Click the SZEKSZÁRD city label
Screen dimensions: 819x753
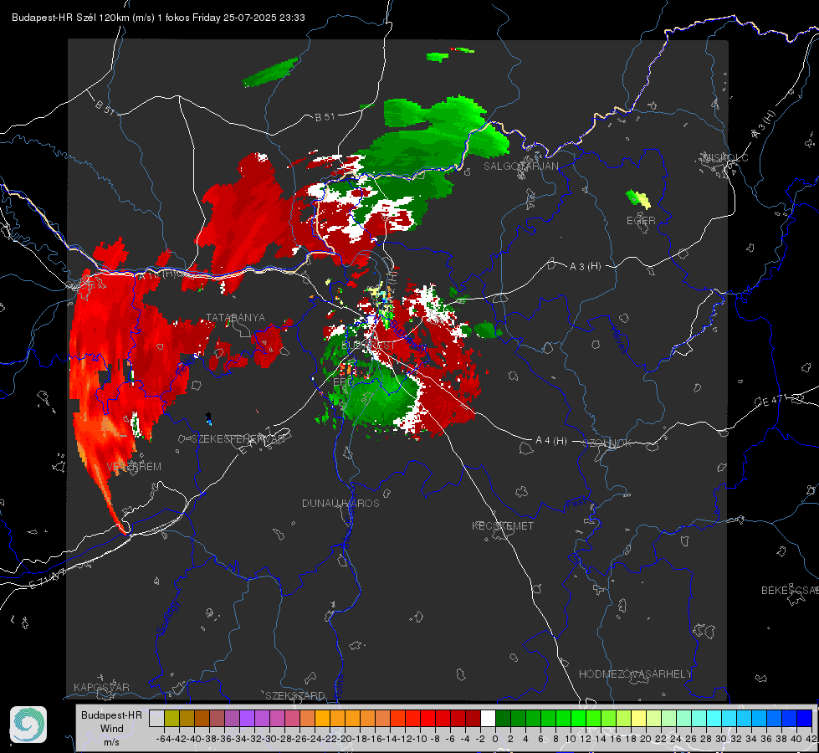pyautogui.click(x=295, y=695)
